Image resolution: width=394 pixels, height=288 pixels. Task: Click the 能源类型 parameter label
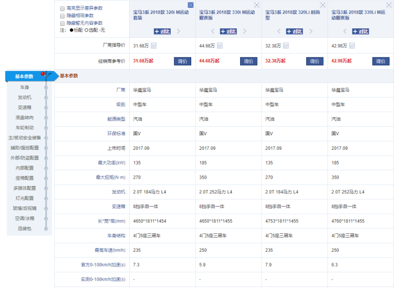[x=116, y=119]
